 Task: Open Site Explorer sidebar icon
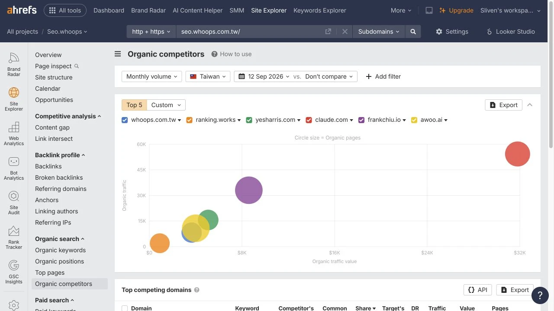[x=14, y=99]
